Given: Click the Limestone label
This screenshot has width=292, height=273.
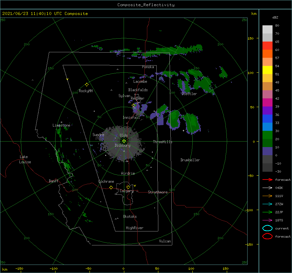Looking at the screenshot, I should pyautogui.click(x=61, y=125).
